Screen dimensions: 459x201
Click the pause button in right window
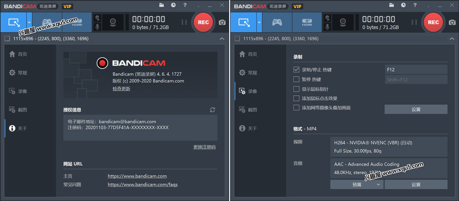[x=414, y=22]
